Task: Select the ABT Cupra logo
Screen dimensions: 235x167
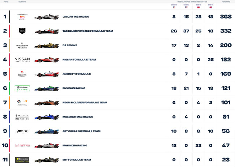Action: [22, 131]
